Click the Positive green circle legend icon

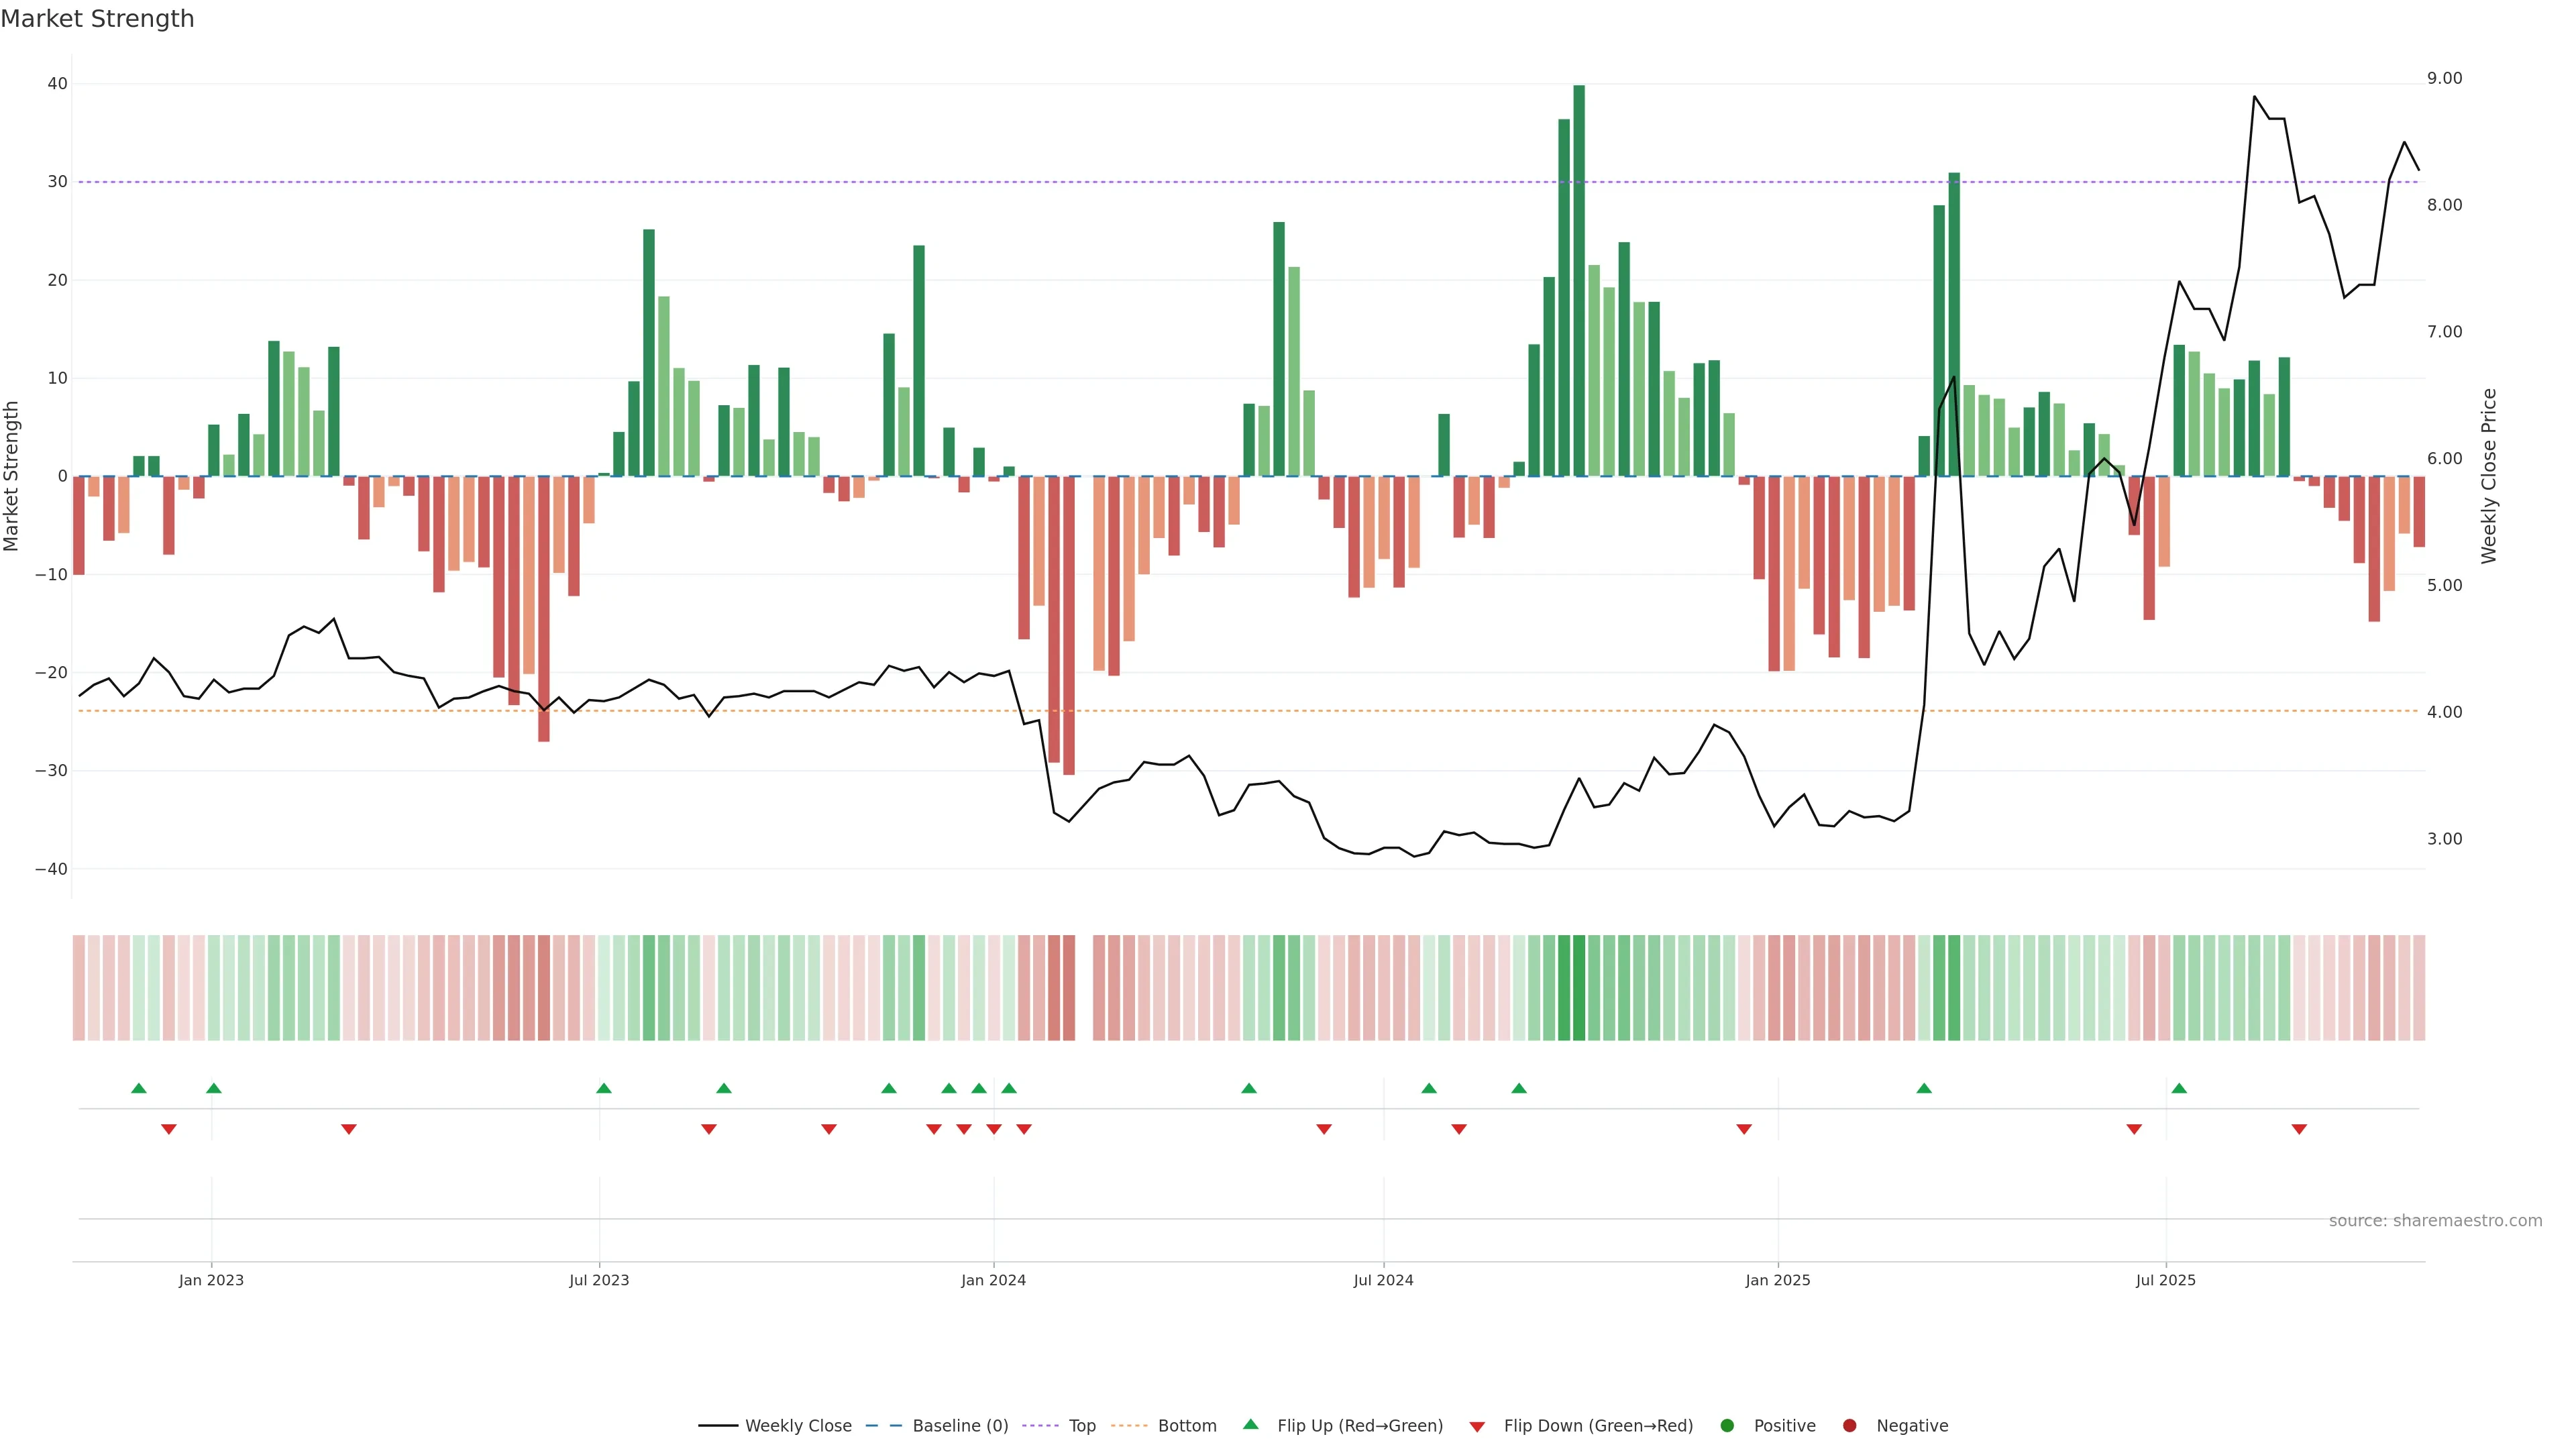[1727, 1425]
